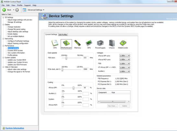Click the FSB clock MHz value field
This screenshot has height=131, width=177.
point(86,58)
